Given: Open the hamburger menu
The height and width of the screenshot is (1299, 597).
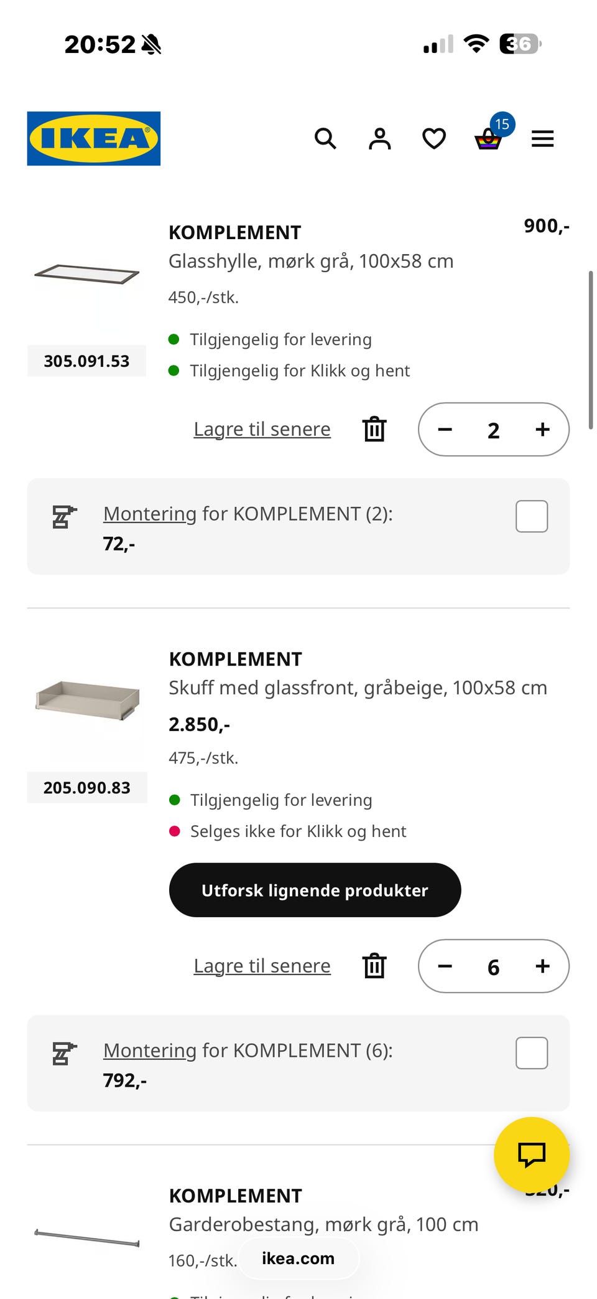Looking at the screenshot, I should point(542,138).
